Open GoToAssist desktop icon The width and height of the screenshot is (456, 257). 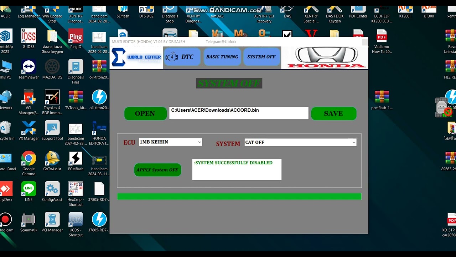pos(52,161)
